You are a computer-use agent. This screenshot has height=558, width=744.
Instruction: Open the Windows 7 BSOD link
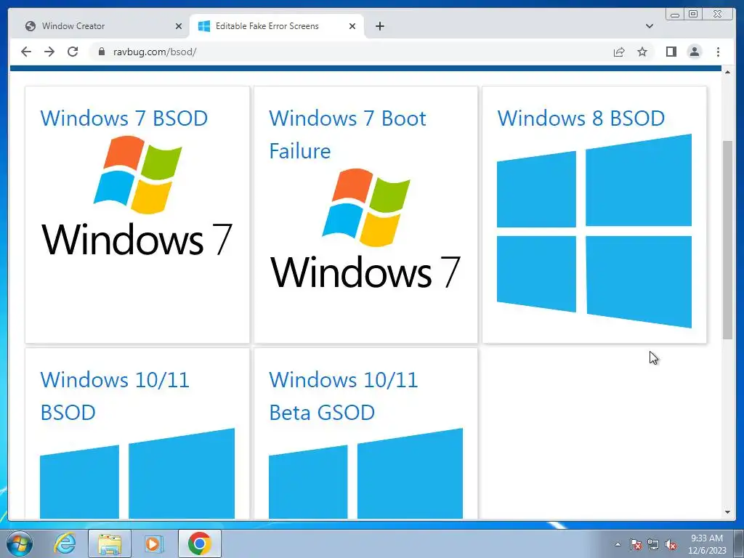tap(124, 118)
